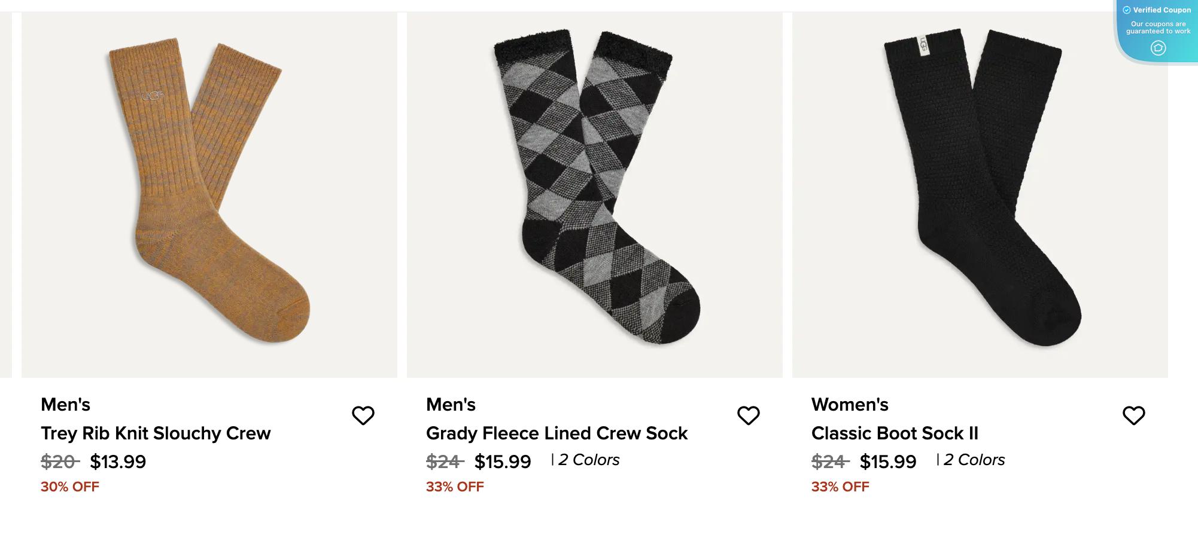Image resolution: width=1198 pixels, height=544 pixels.
Task: Click the Our coupons are guaranteed text
Action: 1158,27
